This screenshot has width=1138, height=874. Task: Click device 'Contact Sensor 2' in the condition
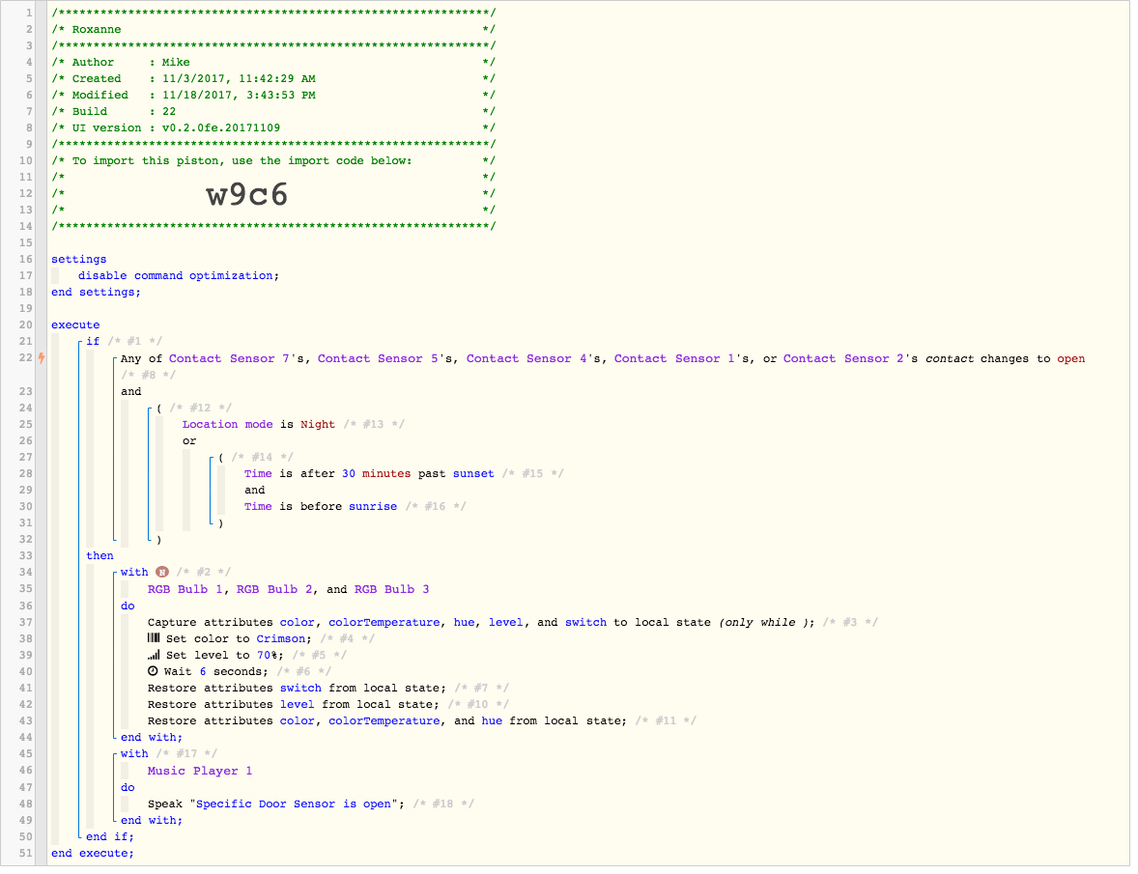click(x=843, y=358)
